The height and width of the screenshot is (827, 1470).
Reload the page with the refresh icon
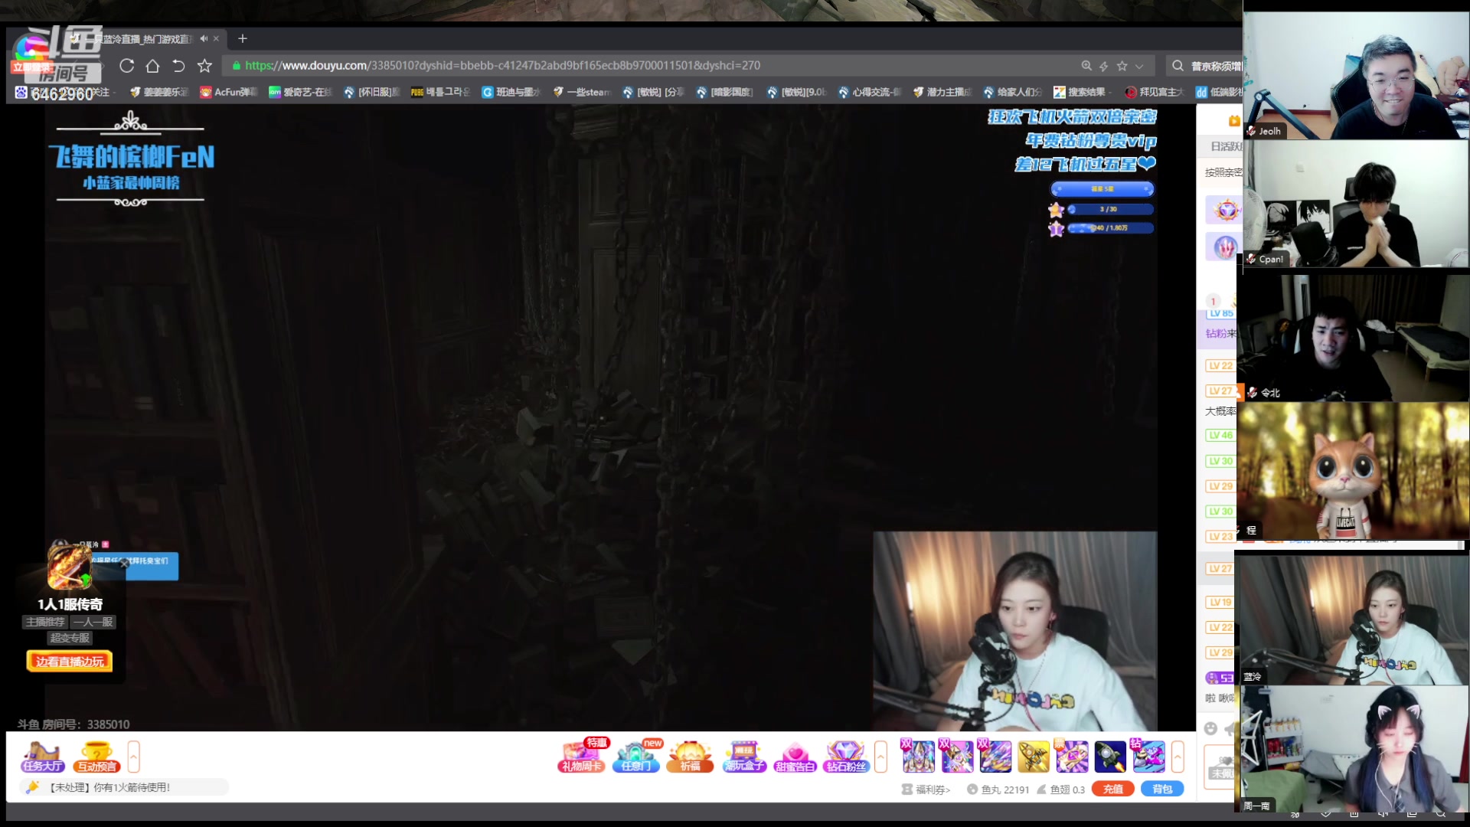(127, 66)
